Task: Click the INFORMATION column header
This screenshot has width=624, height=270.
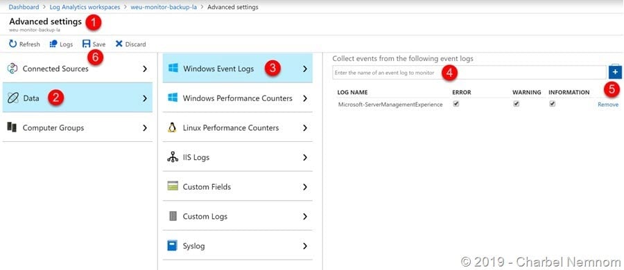Action: [x=569, y=92]
